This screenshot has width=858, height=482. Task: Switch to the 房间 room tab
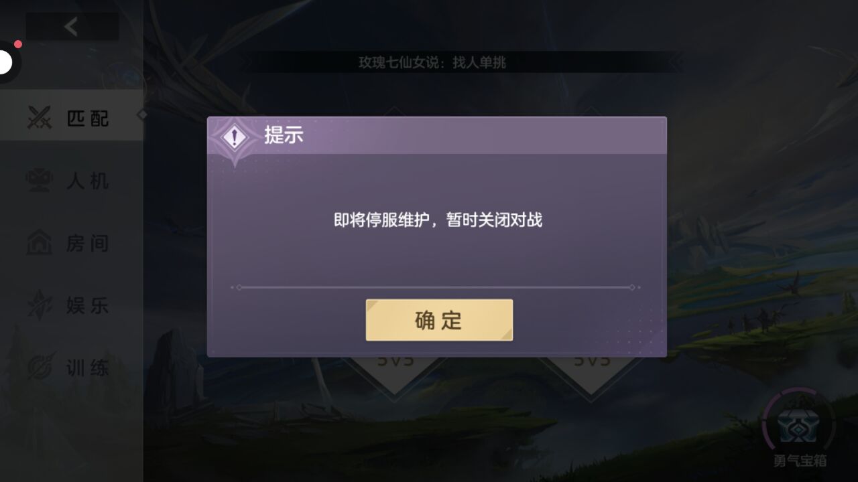click(x=71, y=243)
